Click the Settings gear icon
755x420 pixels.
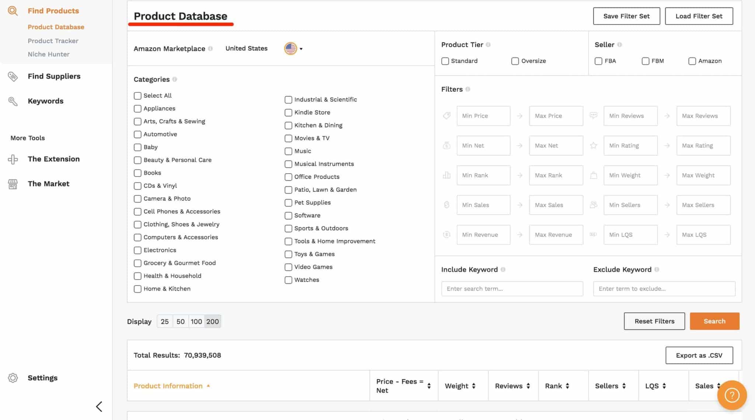point(13,378)
